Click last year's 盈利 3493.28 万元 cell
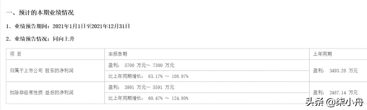This screenshot has width=367, height=110. pos(338,70)
